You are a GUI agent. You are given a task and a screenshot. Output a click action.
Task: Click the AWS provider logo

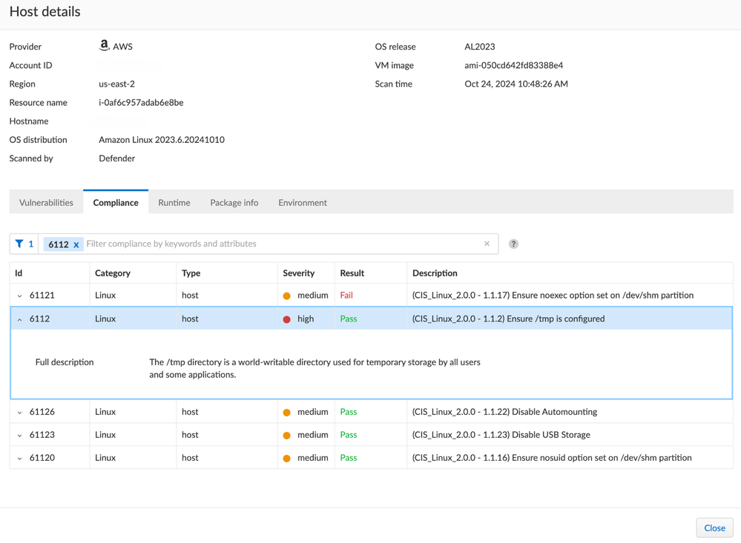pyautogui.click(x=105, y=46)
